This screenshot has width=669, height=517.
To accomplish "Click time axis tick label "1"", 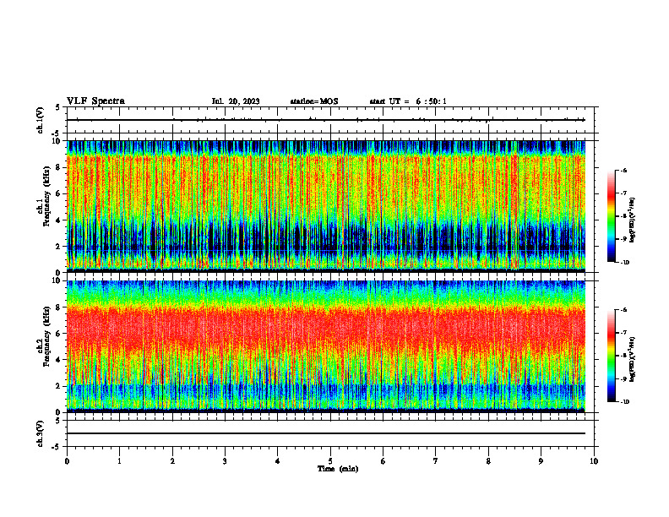I will click(119, 461).
